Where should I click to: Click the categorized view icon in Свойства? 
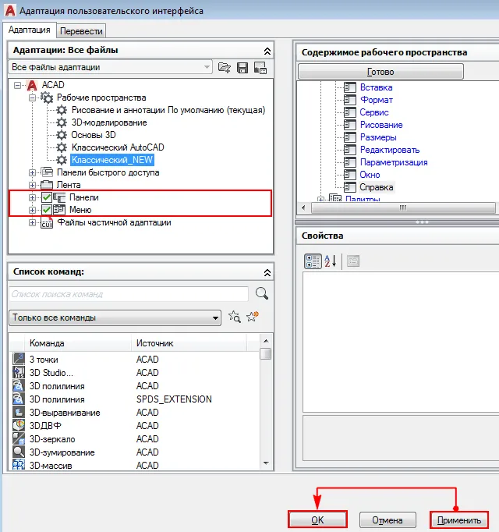point(313,261)
